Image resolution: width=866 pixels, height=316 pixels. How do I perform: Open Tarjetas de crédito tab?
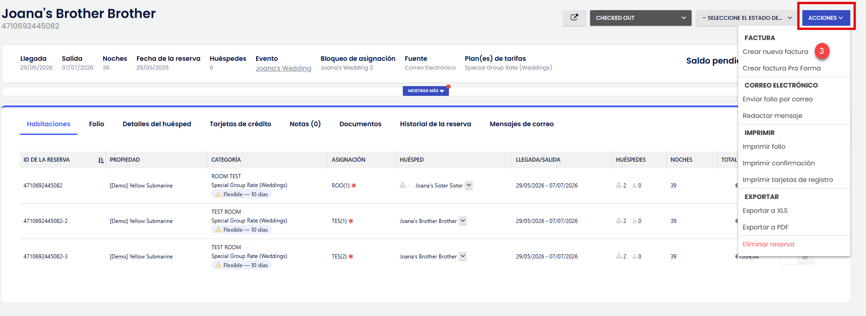click(x=240, y=124)
